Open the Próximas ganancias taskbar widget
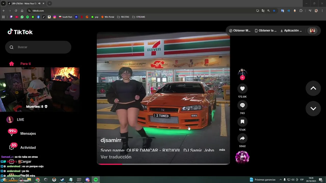The image size is (326, 183). (263, 180)
